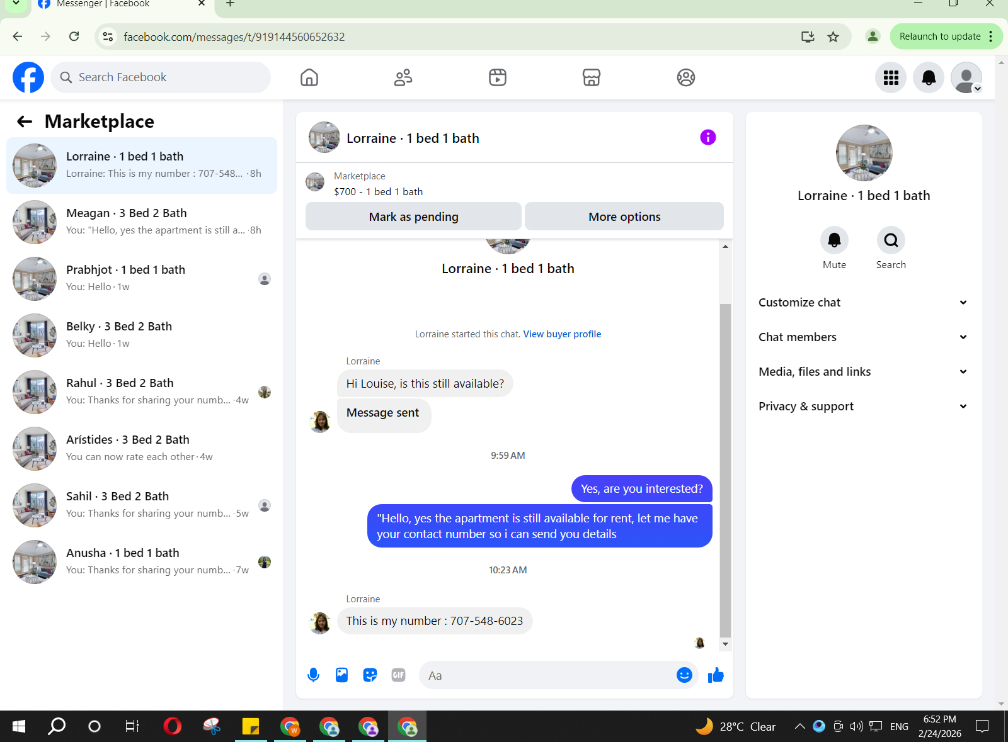Open Lorraine 1 bed 1 bath conversation

click(x=142, y=166)
